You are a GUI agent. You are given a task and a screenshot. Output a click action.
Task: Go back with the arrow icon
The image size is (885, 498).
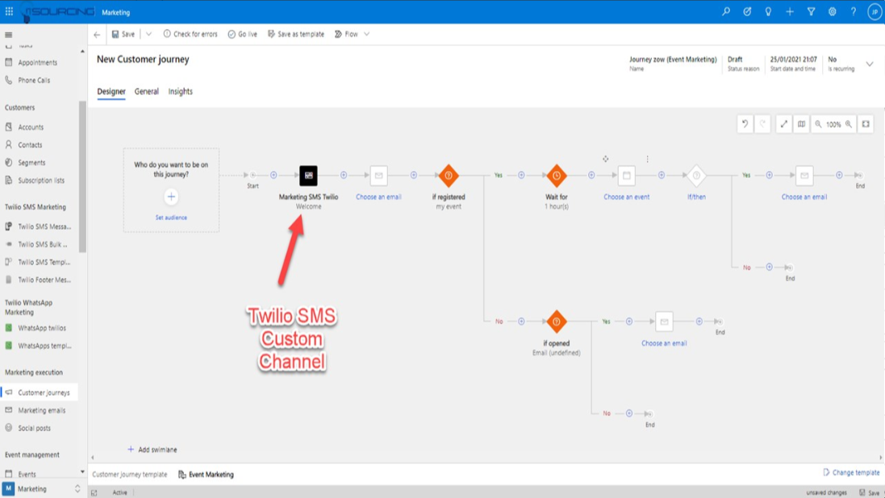coord(97,35)
